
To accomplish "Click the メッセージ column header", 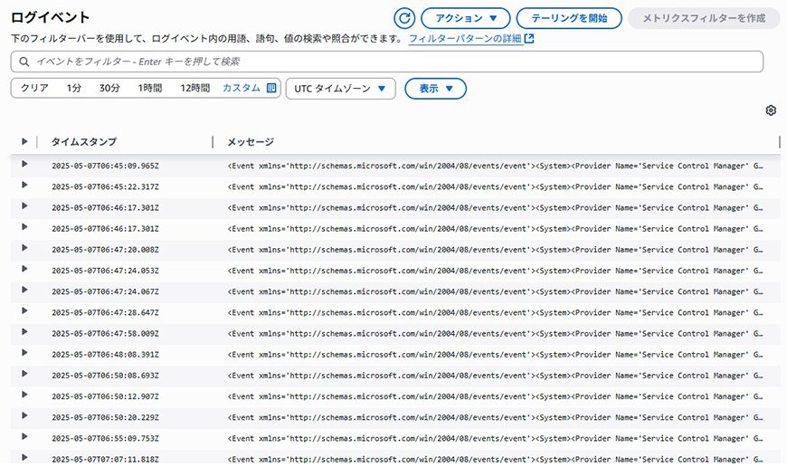I will tap(251, 142).
